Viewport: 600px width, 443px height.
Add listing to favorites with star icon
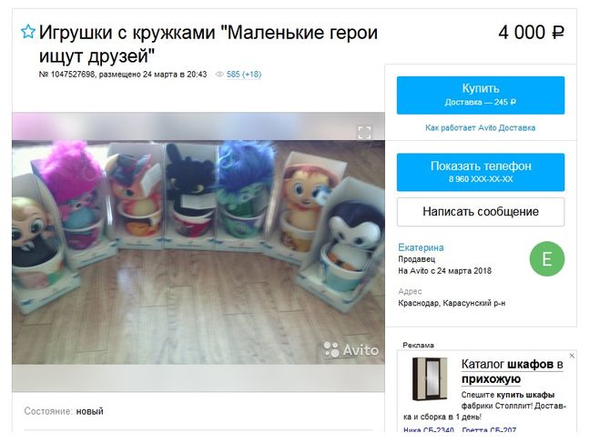point(28,31)
